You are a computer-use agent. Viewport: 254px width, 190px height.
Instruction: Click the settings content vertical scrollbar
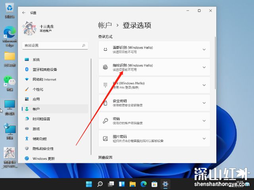point(215,63)
